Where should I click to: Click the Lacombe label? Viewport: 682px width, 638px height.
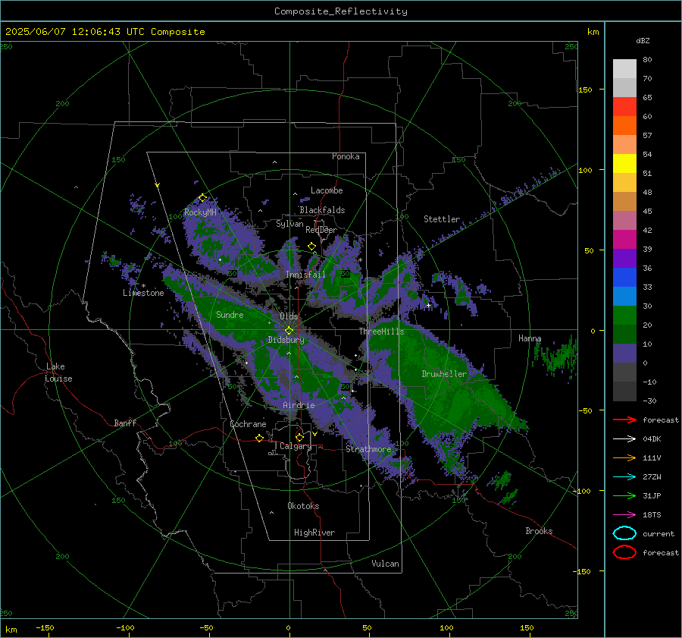click(327, 190)
